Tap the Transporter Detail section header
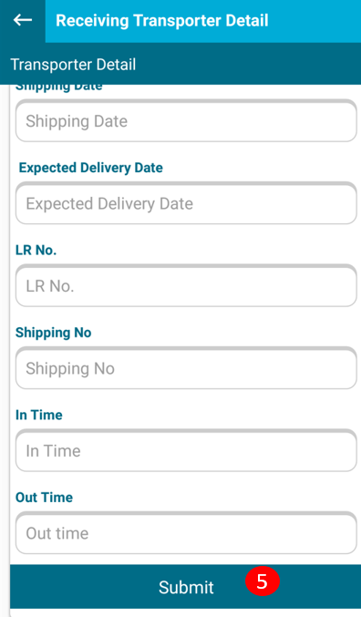Viewport: 361px width, 617px height. click(73, 65)
